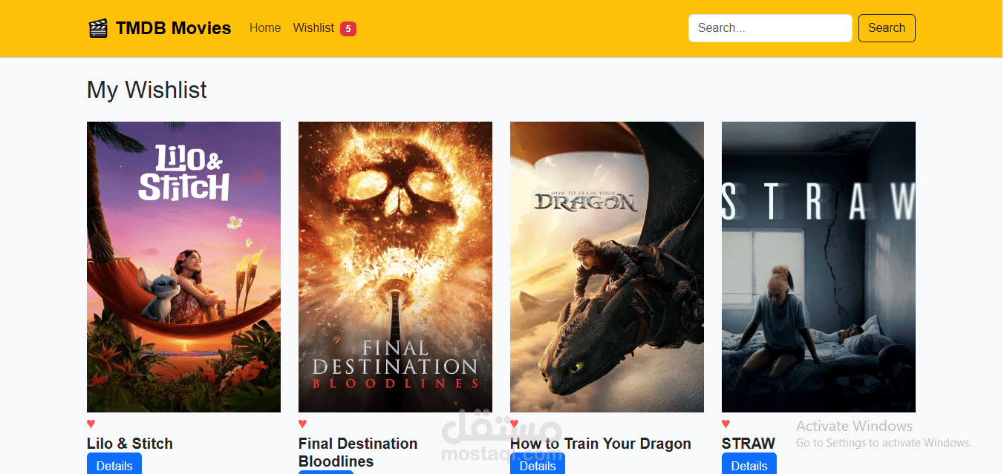Focus the Search input field
The height and width of the screenshot is (474, 1004).
770,28
